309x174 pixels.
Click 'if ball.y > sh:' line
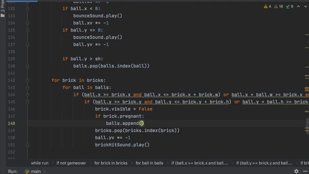click(83, 59)
